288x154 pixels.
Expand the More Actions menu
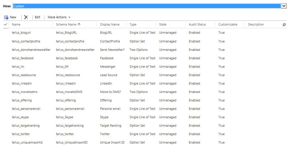(x=59, y=17)
